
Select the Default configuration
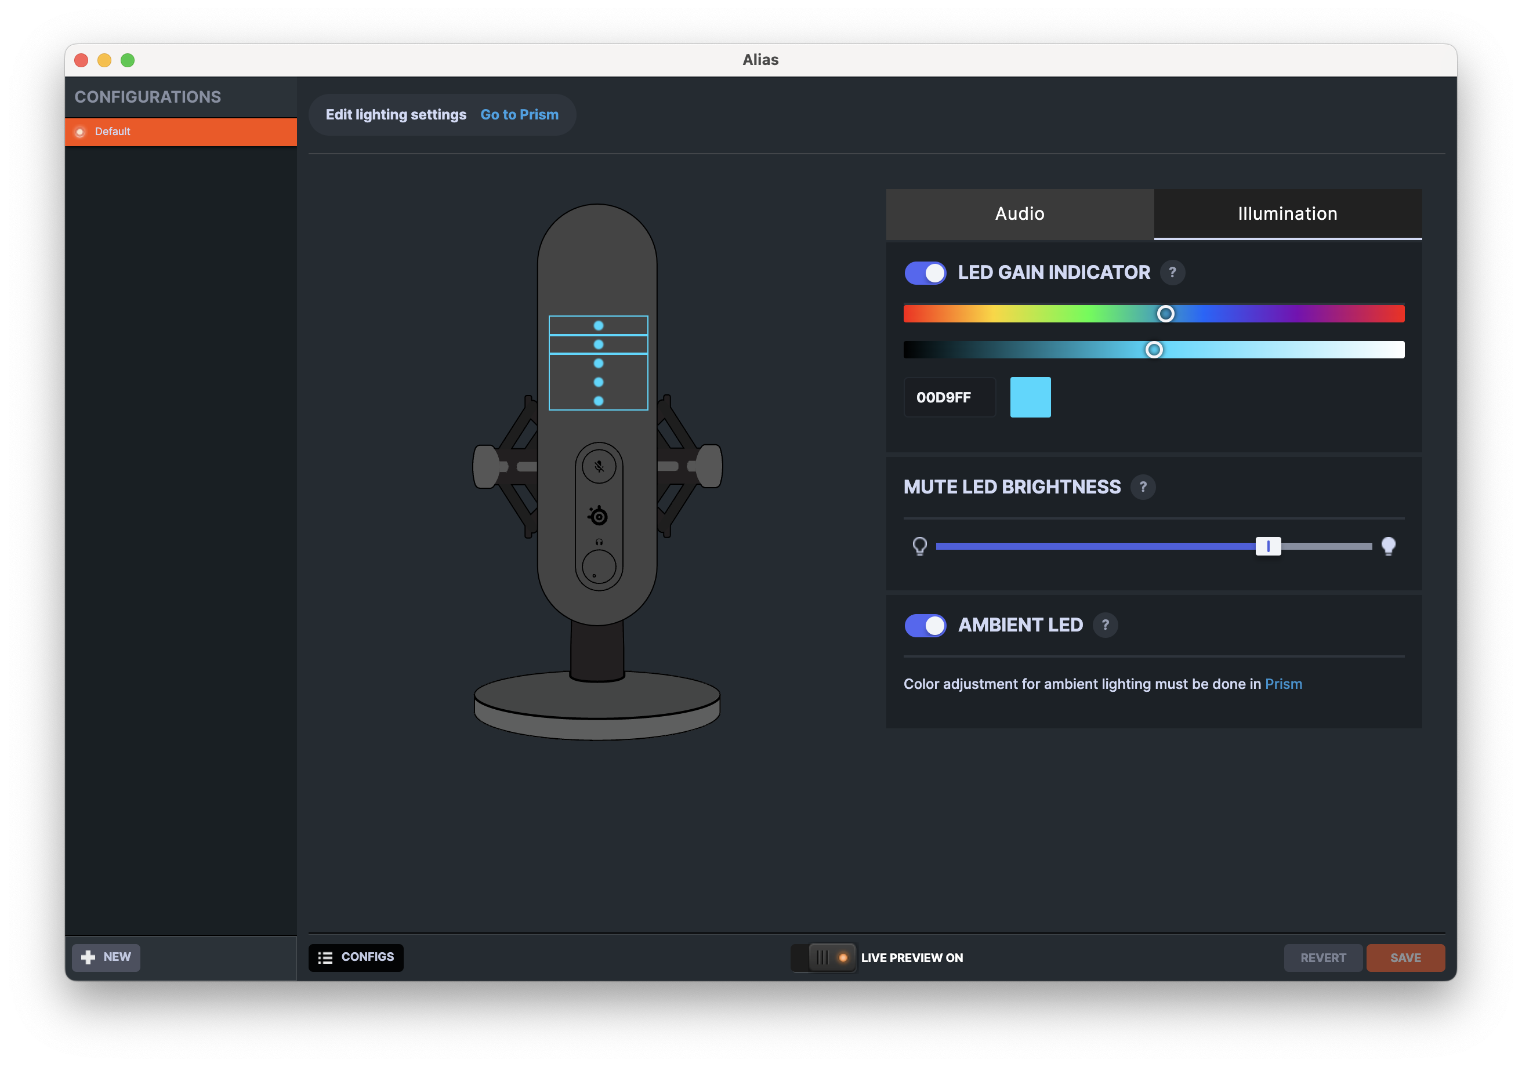click(181, 132)
